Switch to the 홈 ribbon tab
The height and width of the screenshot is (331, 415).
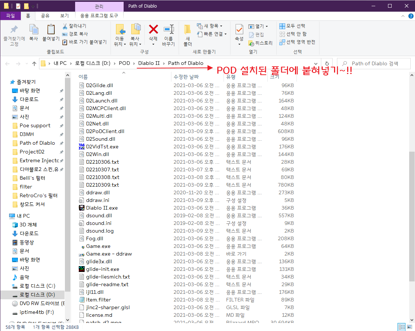pos(28,16)
